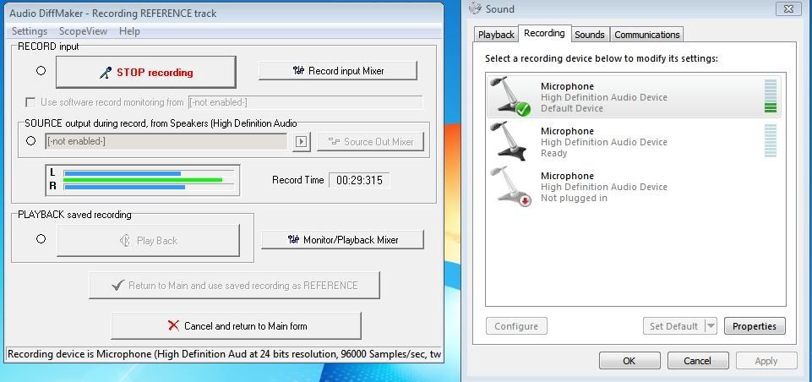Click the mixer icon on Source Out Mixer

335,141
